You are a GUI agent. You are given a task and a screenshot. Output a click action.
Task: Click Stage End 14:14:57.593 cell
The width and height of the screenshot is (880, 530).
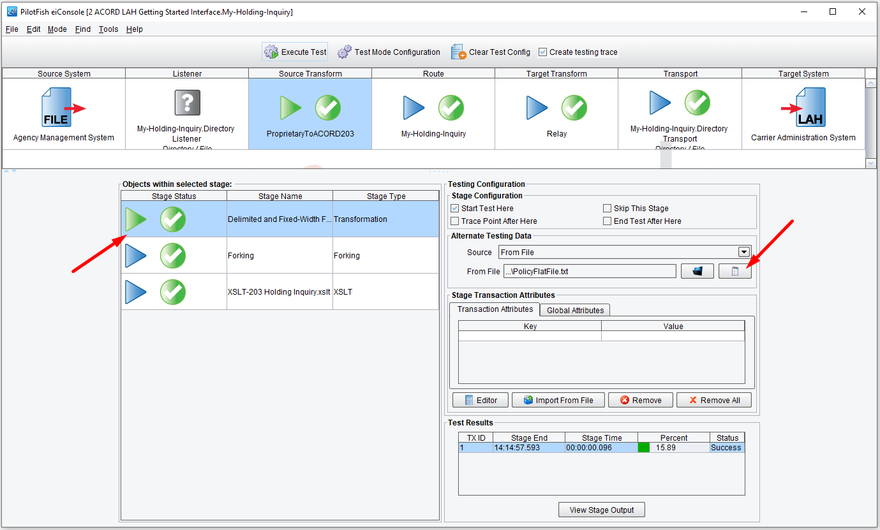point(529,448)
